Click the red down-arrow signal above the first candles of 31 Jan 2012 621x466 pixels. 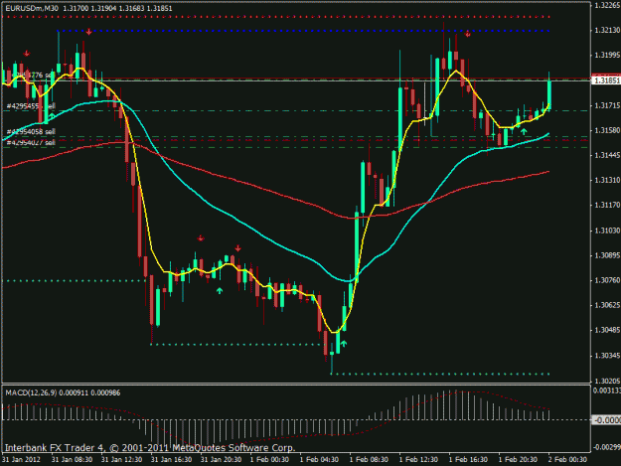pyautogui.click(x=27, y=53)
